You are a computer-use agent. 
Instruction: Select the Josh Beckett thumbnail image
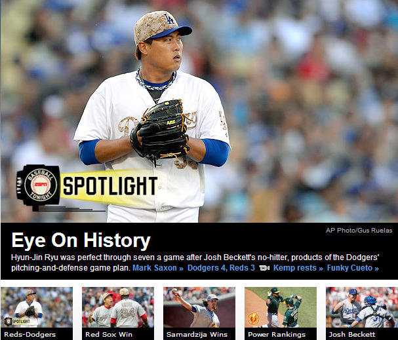point(362,307)
